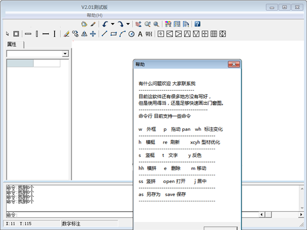Select the 属性 tab
The width and height of the screenshot is (307, 230).
pos(11,44)
